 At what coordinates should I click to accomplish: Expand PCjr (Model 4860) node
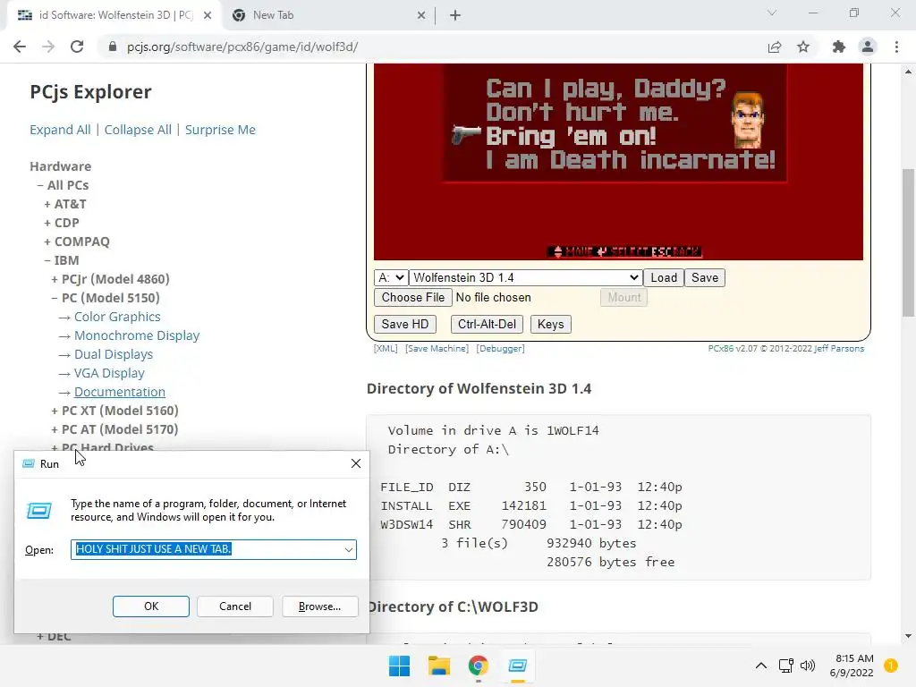tap(110, 279)
